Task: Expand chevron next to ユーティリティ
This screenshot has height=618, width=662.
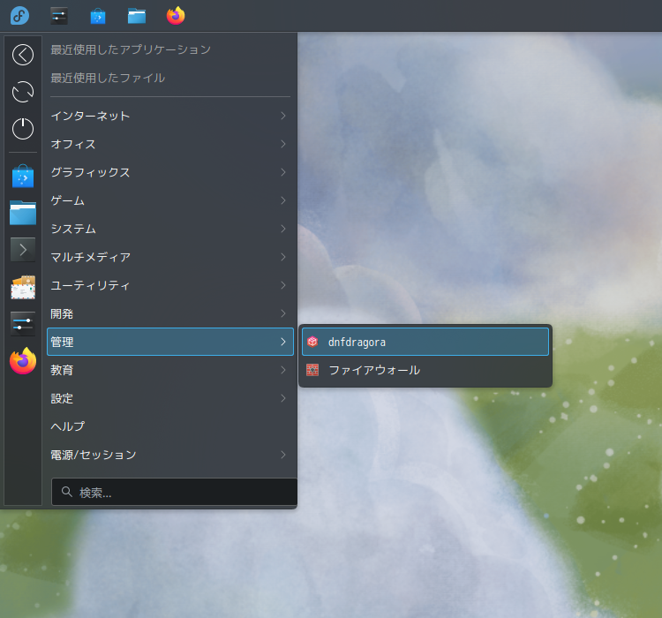Action: (x=283, y=285)
